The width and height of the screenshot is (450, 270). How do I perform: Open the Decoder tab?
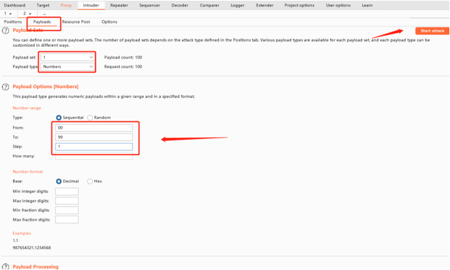(179, 5)
